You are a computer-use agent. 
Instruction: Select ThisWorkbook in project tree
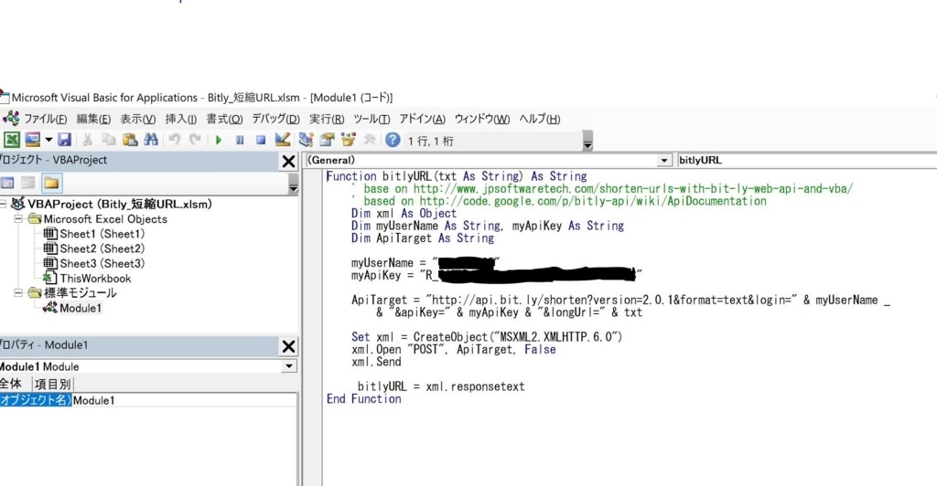coord(95,279)
